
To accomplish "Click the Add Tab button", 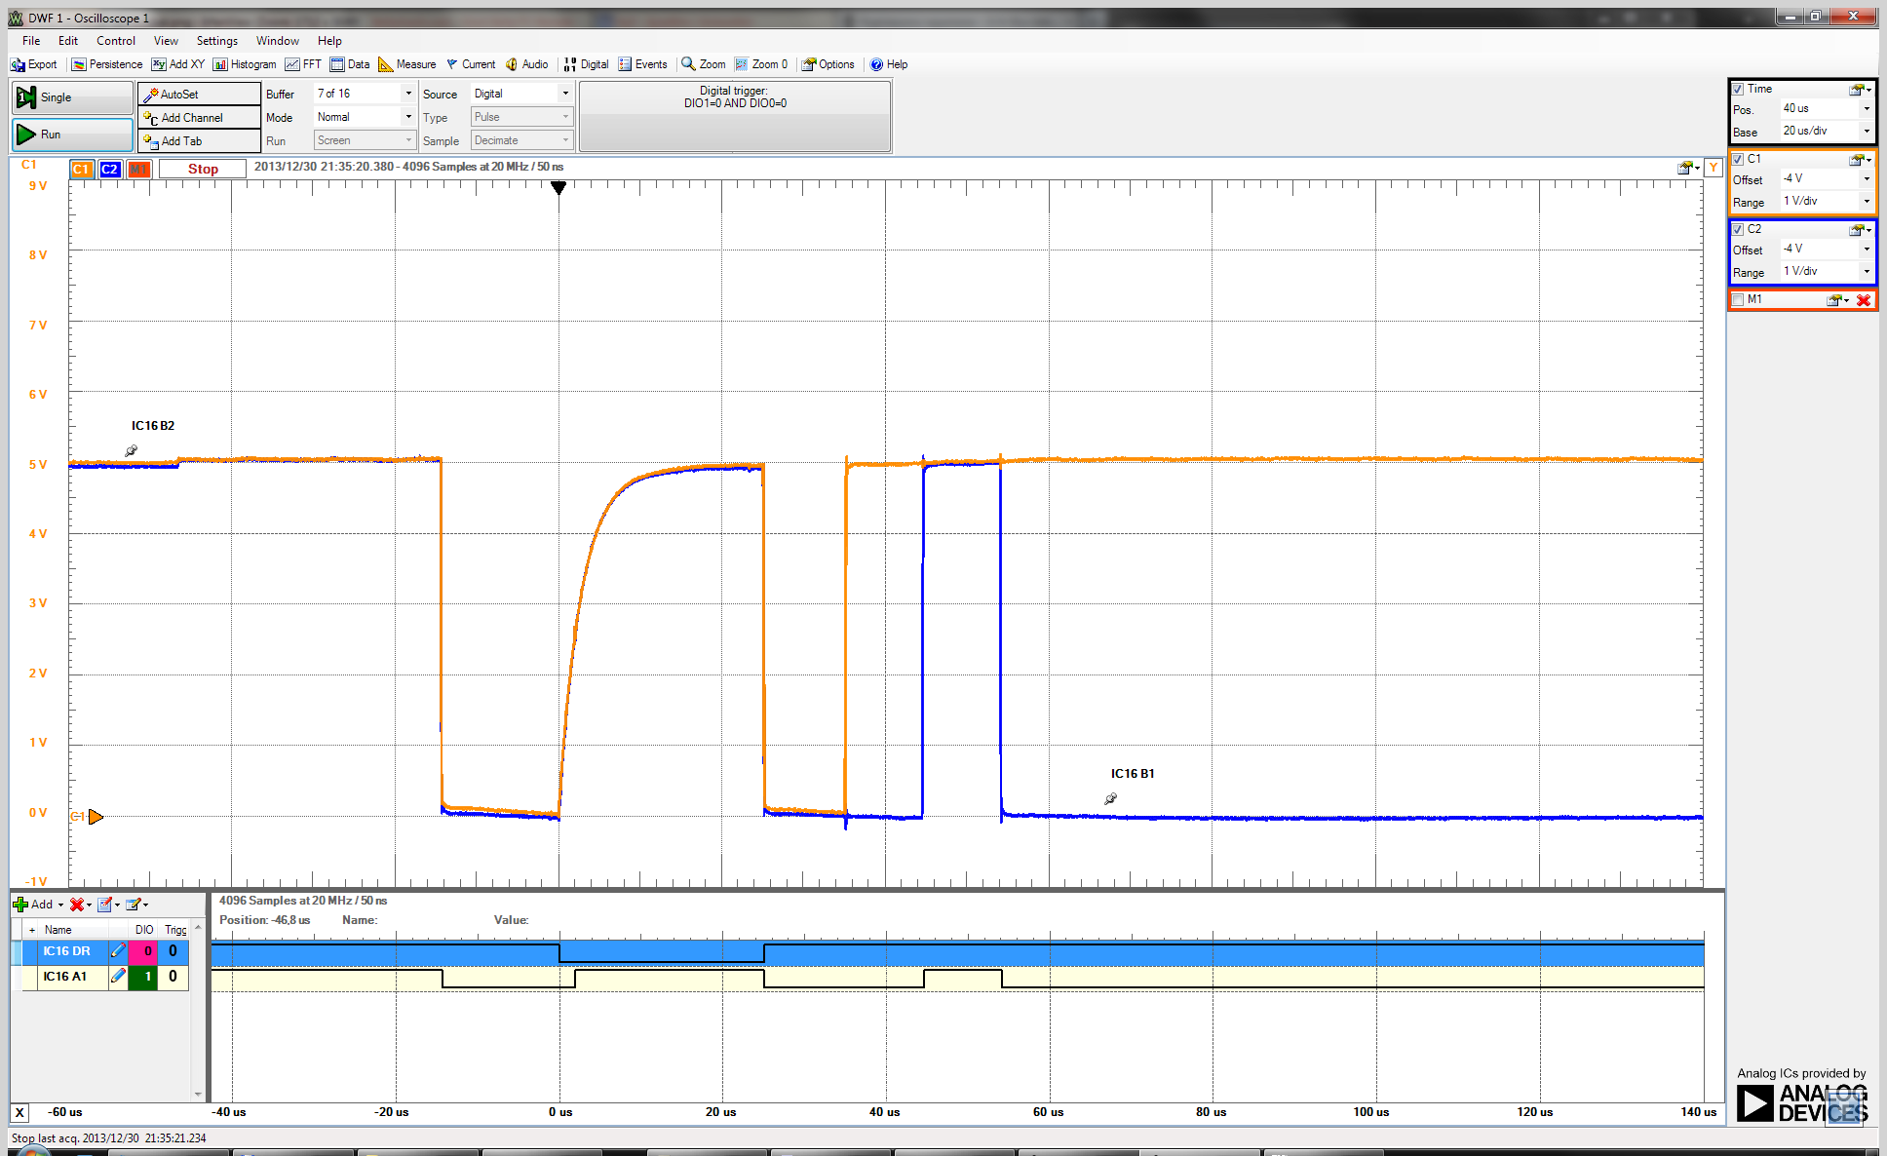I will [199, 141].
